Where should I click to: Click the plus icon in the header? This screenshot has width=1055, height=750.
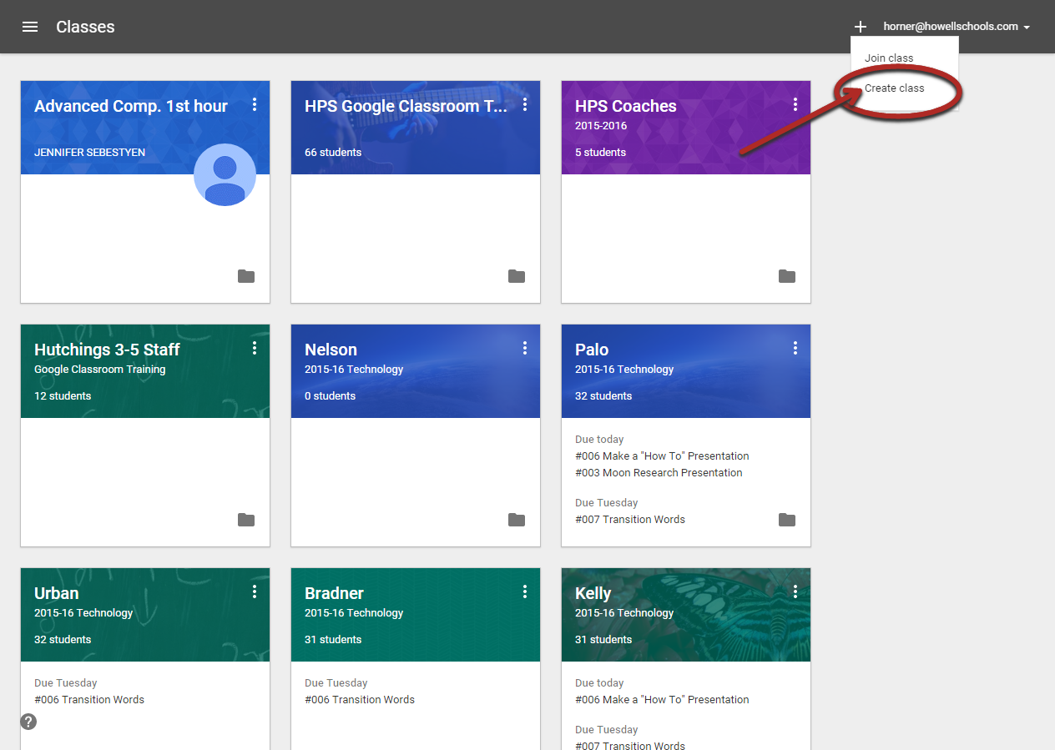tap(861, 27)
